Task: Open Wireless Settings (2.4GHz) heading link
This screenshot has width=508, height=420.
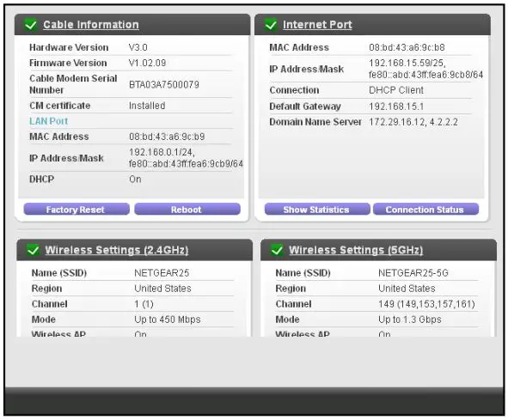Action: coord(117,250)
